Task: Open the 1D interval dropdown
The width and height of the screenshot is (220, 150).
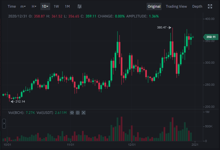Action: coord(45,6)
